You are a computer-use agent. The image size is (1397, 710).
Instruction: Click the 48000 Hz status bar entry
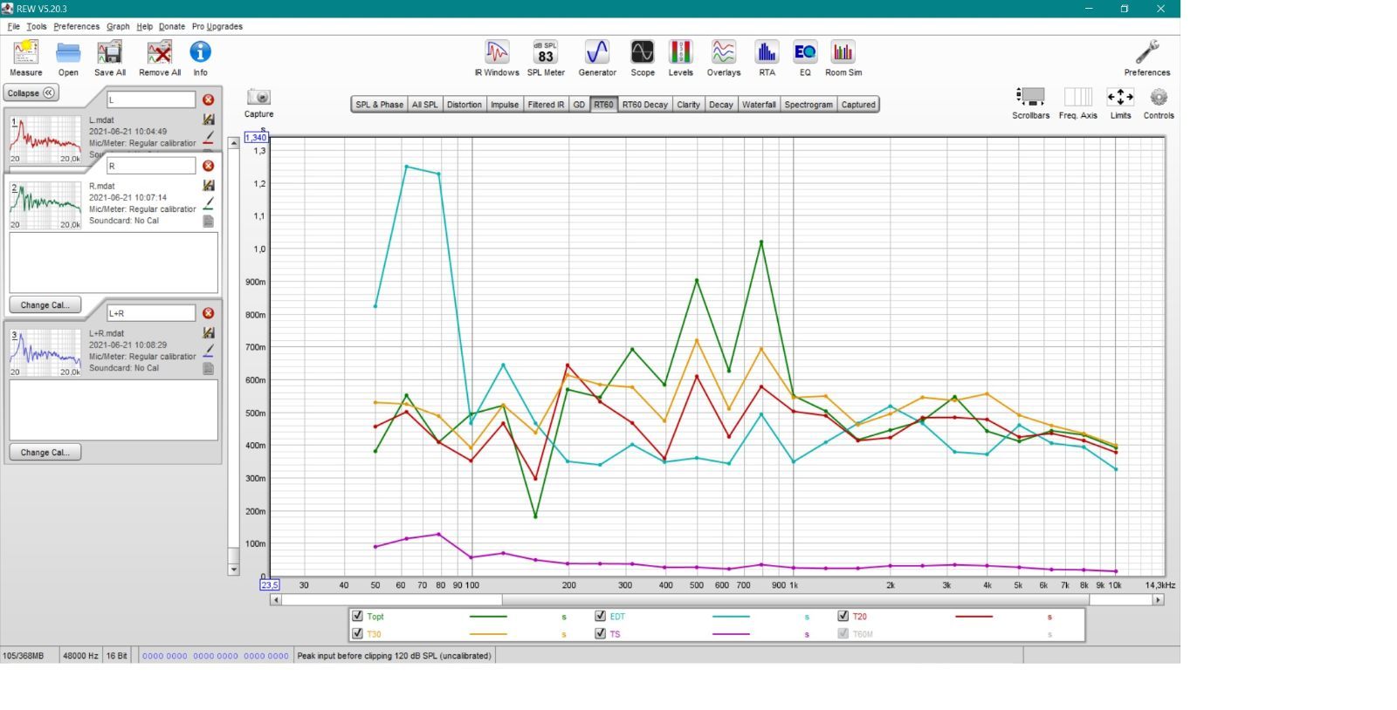click(x=80, y=656)
